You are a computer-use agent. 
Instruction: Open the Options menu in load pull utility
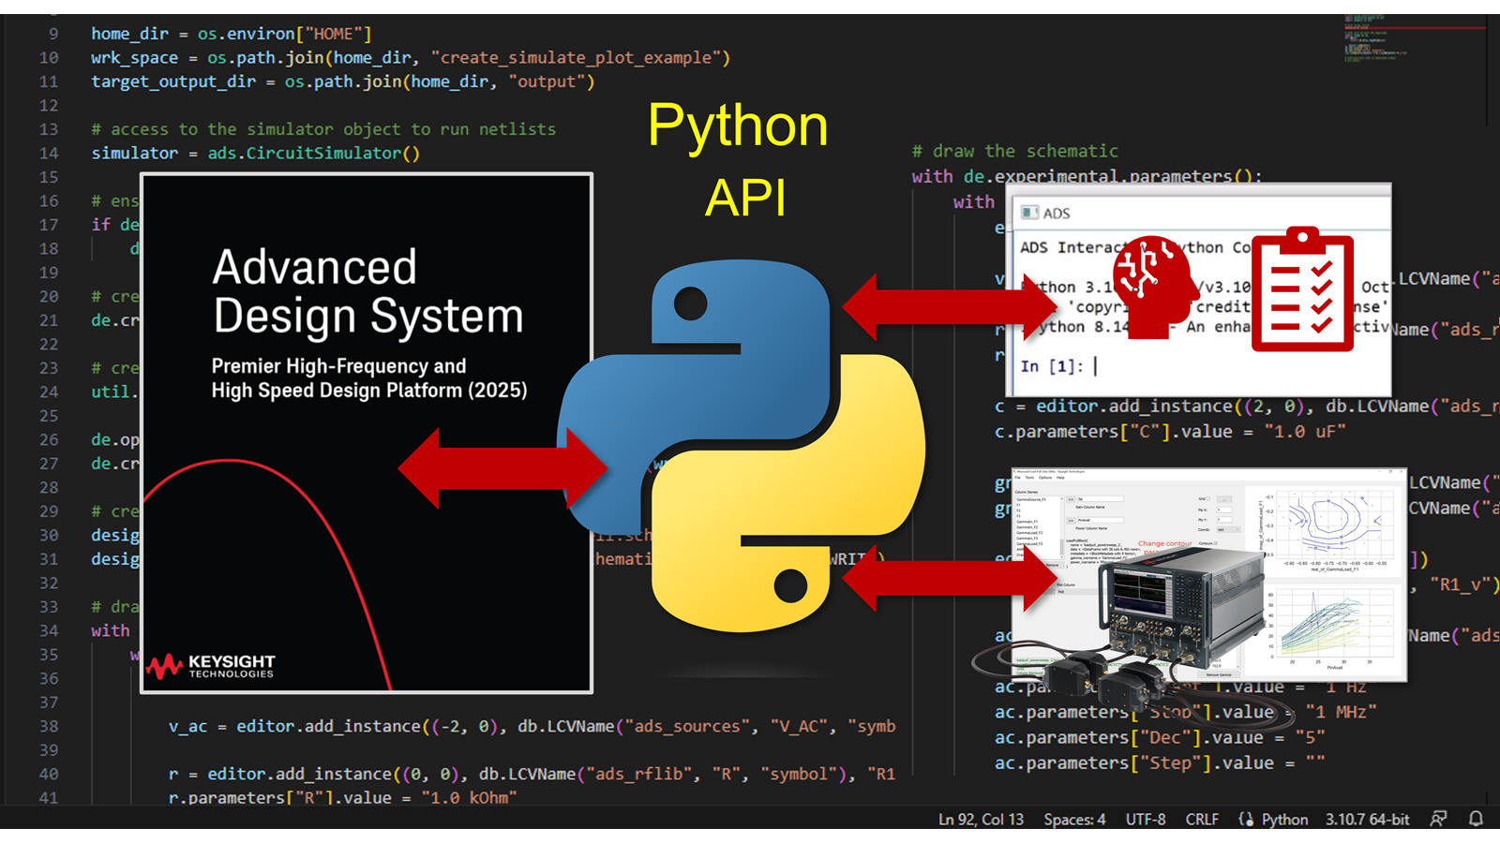click(x=1044, y=478)
